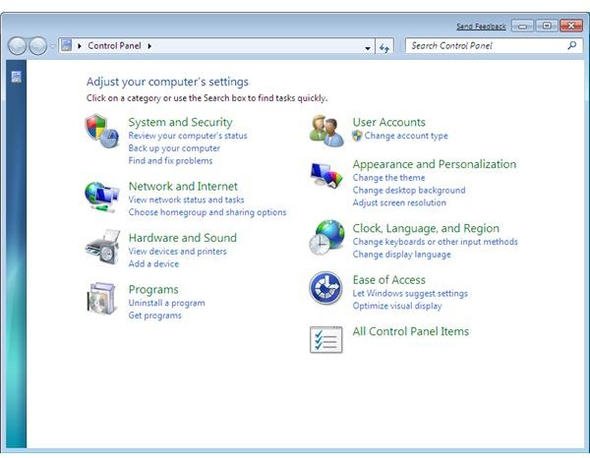Click Adjust screen resolution
Image resolution: width=590 pixels, height=458 pixels.
tap(399, 202)
